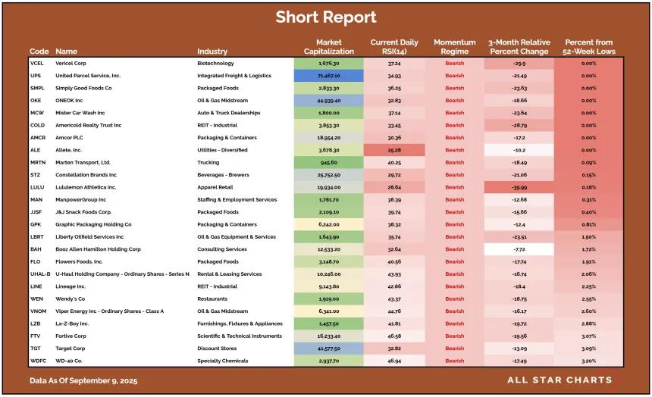The height and width of the screenshot is (397, 652).
Task: Click the 3-Month Relative Percent Change header
Action: click(x=519, y=47)
